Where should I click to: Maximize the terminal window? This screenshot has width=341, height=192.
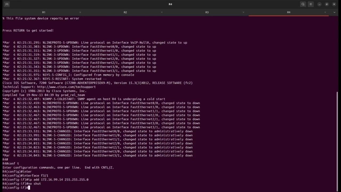tap(327, 4)
